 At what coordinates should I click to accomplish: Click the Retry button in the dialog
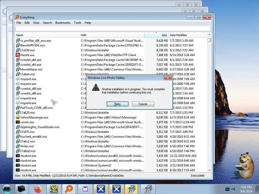(x=117, y=104)
